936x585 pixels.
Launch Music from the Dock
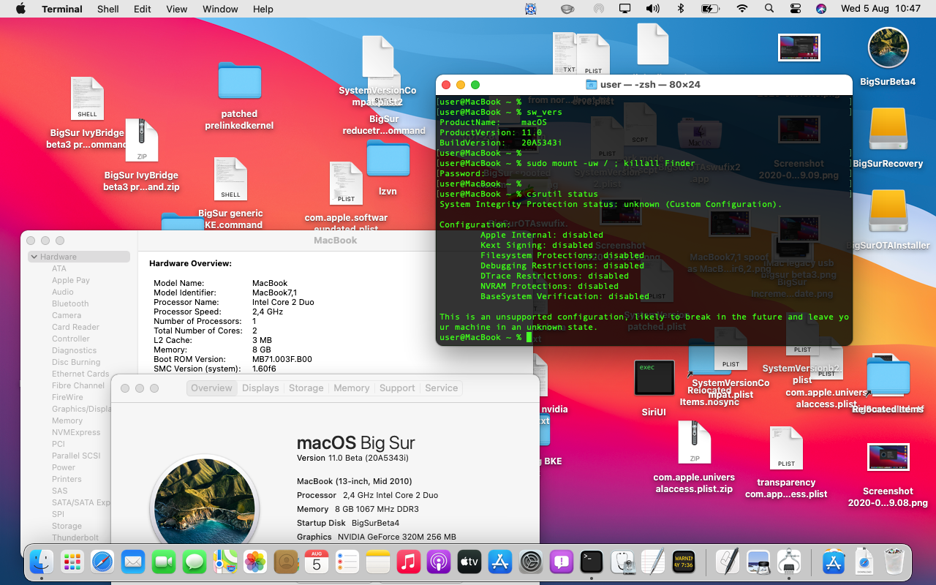click(x=409, y=562)
